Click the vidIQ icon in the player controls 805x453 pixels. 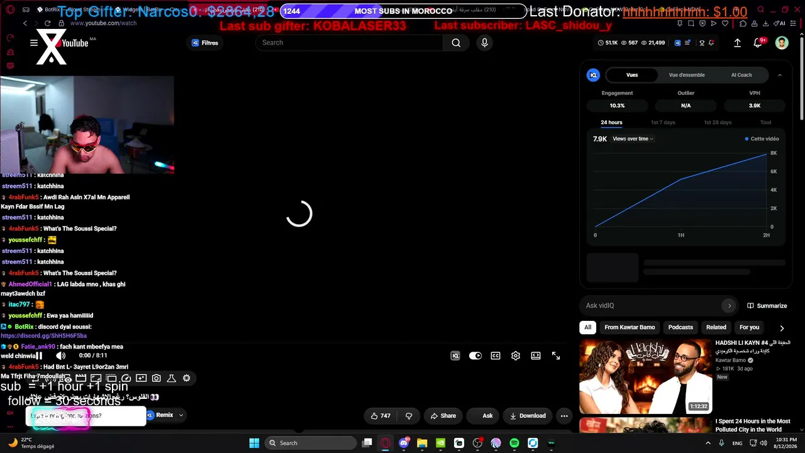click(455, 356)
